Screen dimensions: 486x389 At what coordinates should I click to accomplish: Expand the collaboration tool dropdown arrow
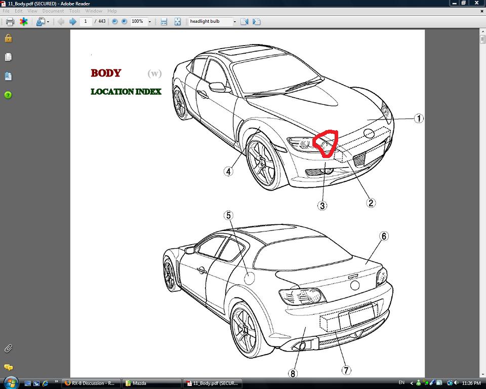coord(48,22)
